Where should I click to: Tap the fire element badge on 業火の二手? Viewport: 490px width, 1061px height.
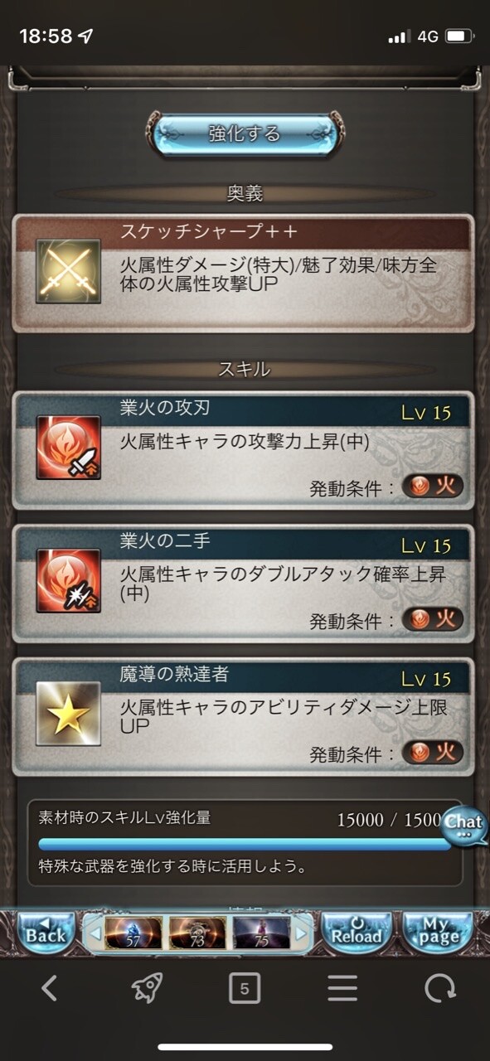point(432,619)
